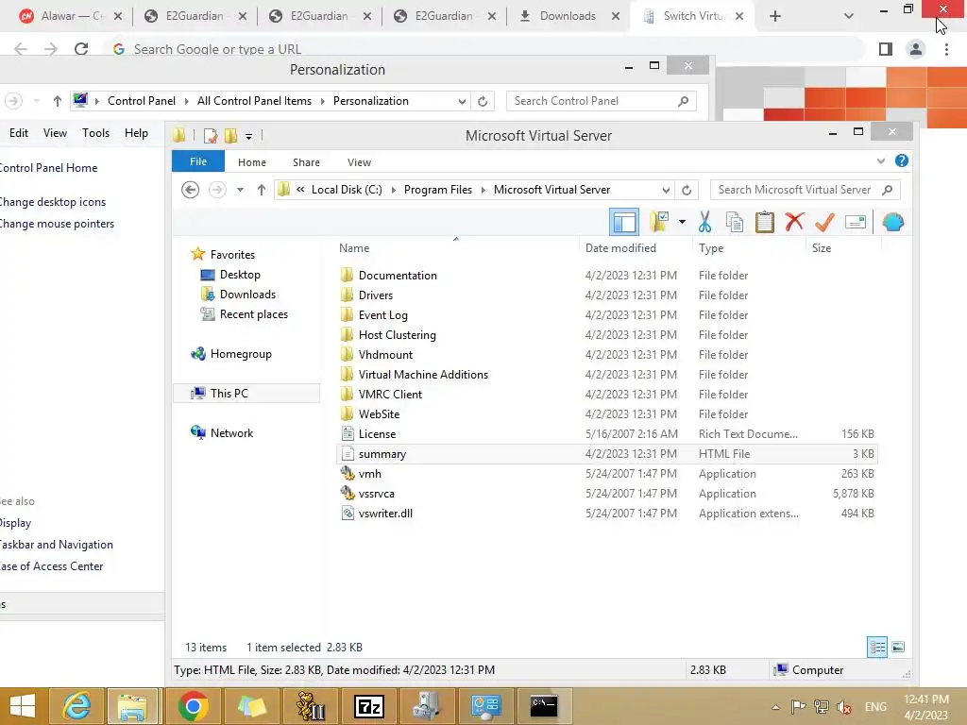Open the Share ribbon tab

click(x=306, y=162)
